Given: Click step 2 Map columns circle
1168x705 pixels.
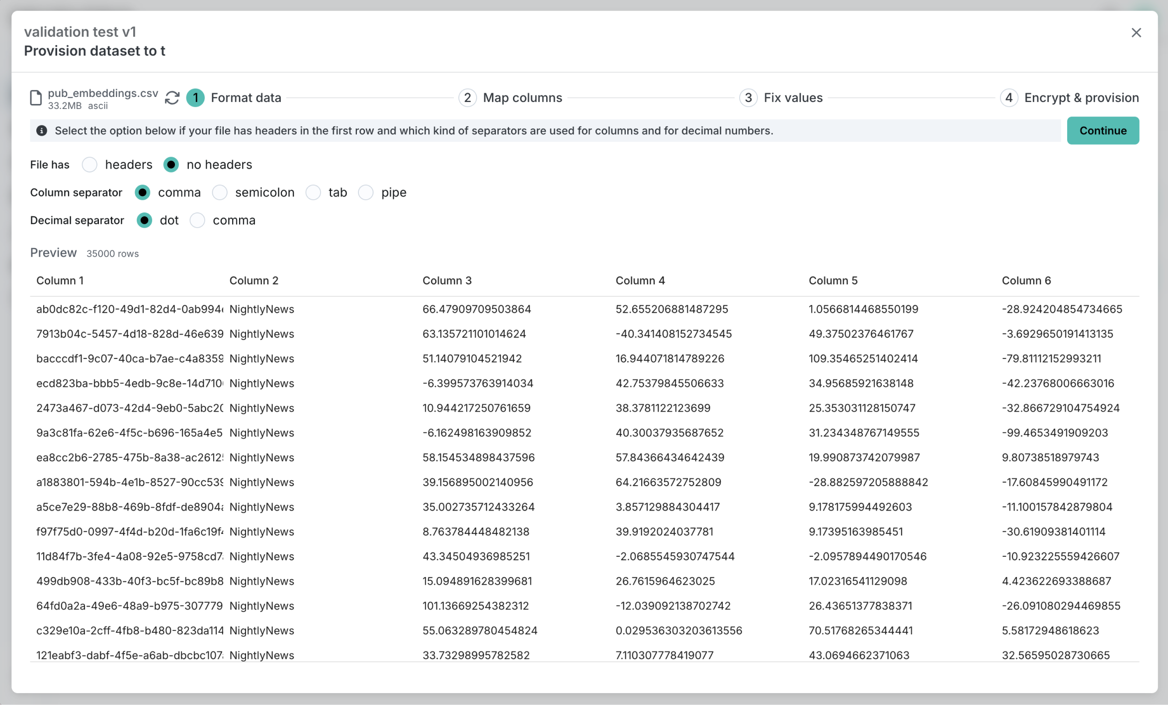Looking at the screenshot, I should coord(467,98).
